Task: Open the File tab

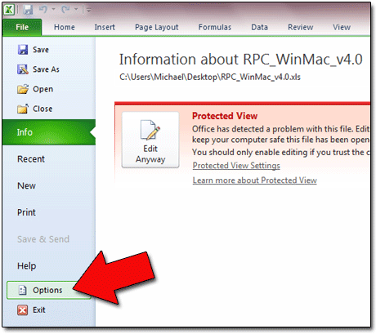Action: click(22, 27)
